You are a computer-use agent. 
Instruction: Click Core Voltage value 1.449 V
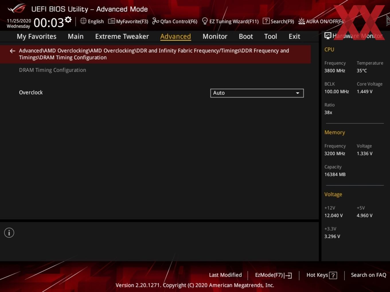click(364, 92)
